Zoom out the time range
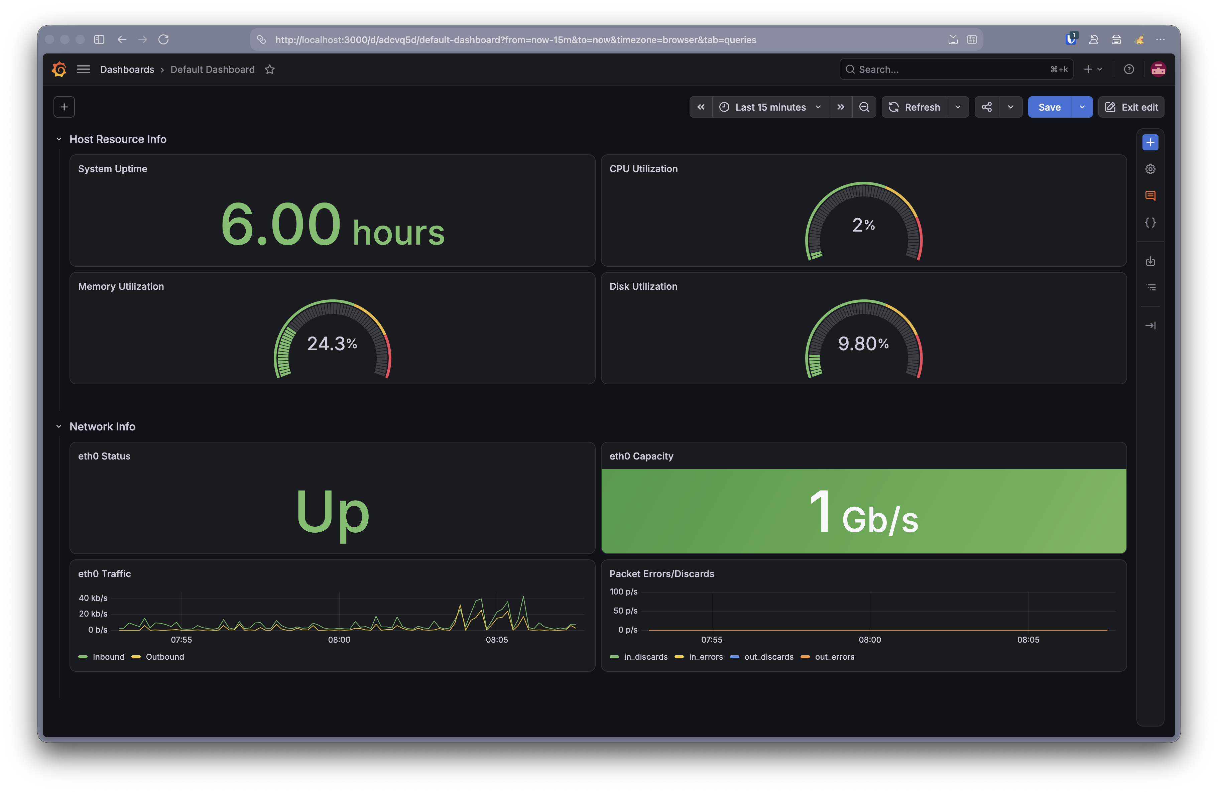 [864, 107]
